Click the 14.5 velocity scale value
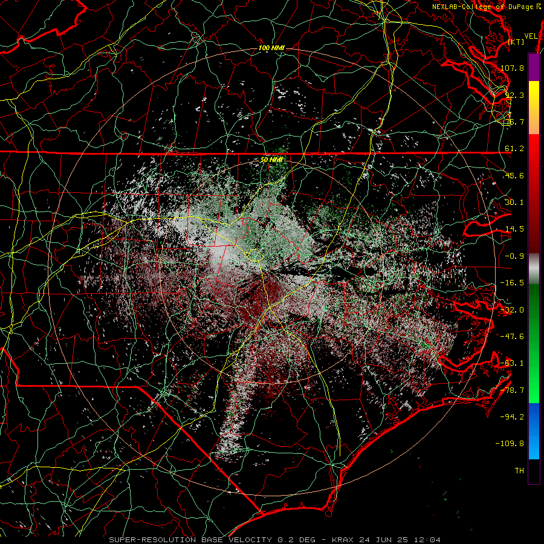Screen dimensions: 544x544 [x=514, y=229]
